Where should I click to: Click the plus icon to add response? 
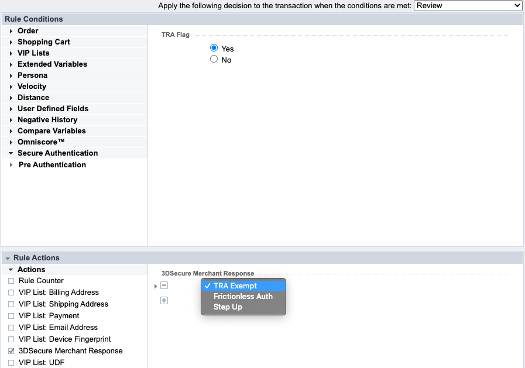164,300
